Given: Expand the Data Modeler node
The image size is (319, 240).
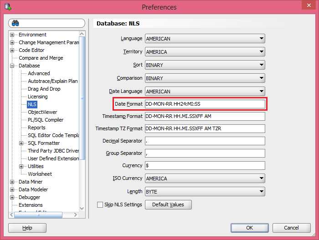Looking at the screenshot, I should coord(12,190).
